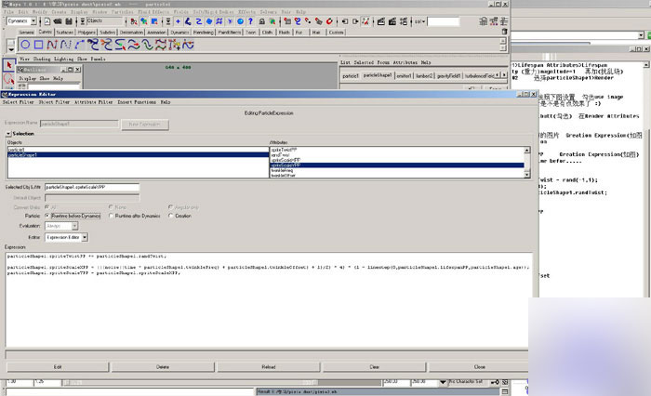The image size is (651, 396).
Task: Open the Attribute Filter menu
Action: click(93, 102)
